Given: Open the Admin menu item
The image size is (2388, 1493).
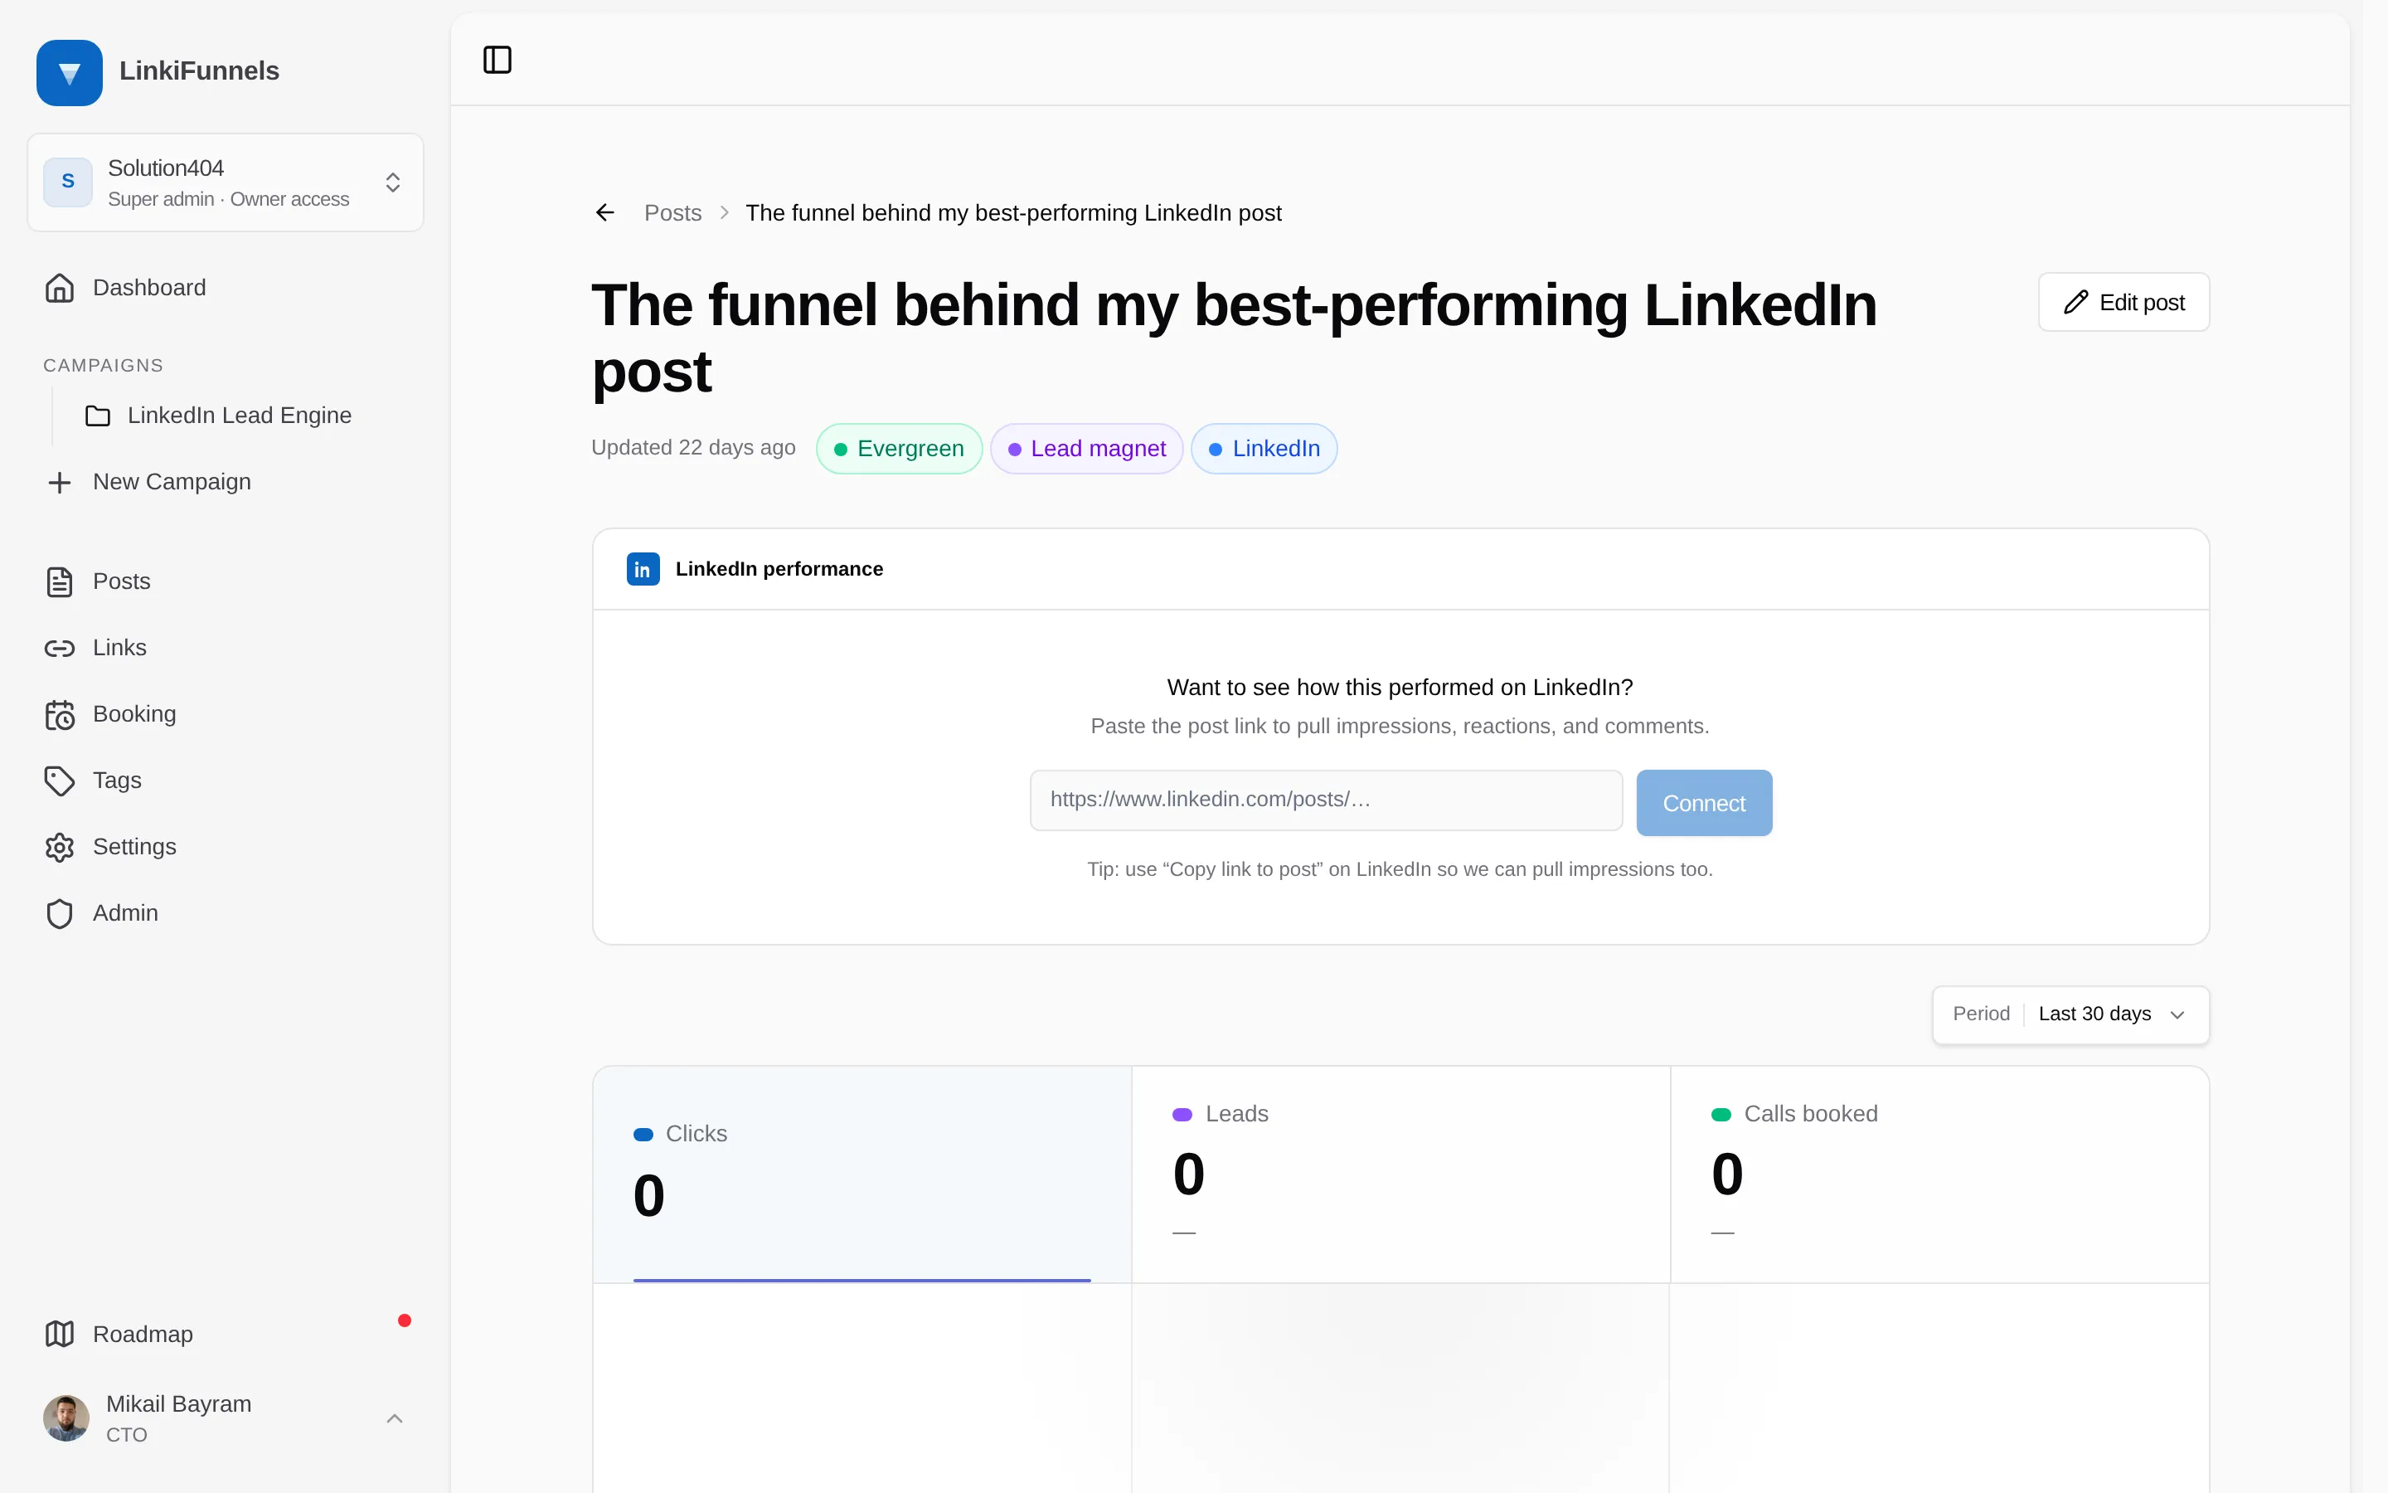Looking at the screenshot, I should pyautogui.click(x=225, y=913).
